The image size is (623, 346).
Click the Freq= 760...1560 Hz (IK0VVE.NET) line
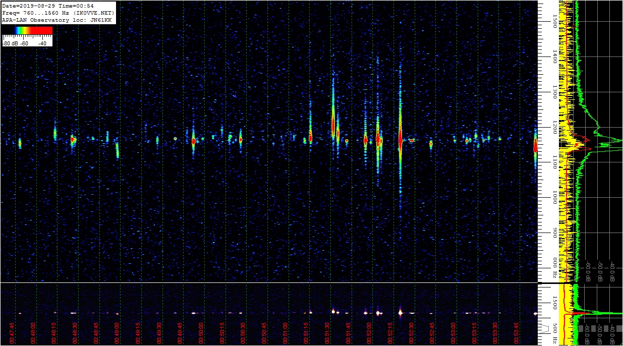(59, 13)
